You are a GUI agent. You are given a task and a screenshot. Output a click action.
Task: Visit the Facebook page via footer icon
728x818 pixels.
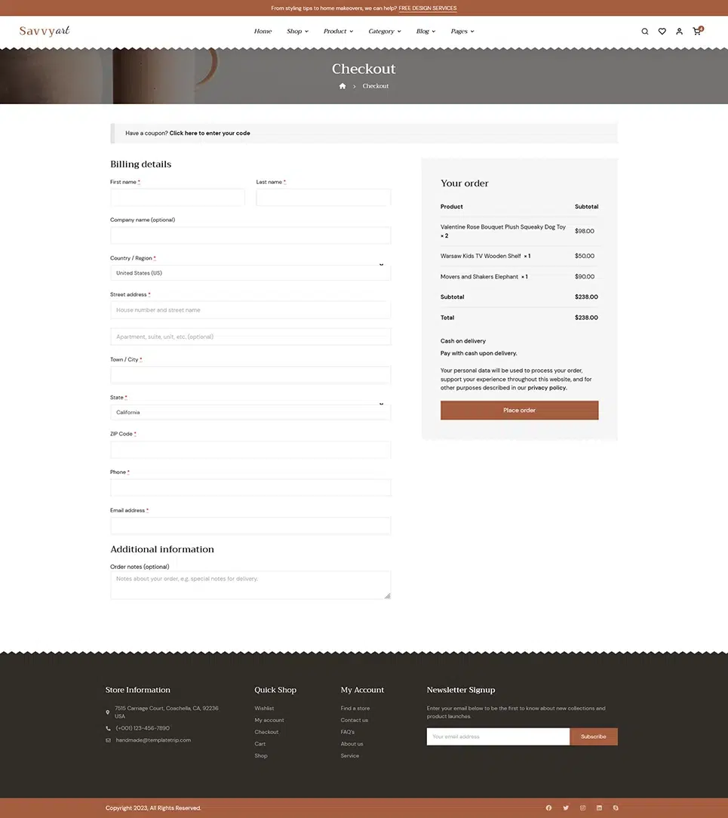click(548, 807)
